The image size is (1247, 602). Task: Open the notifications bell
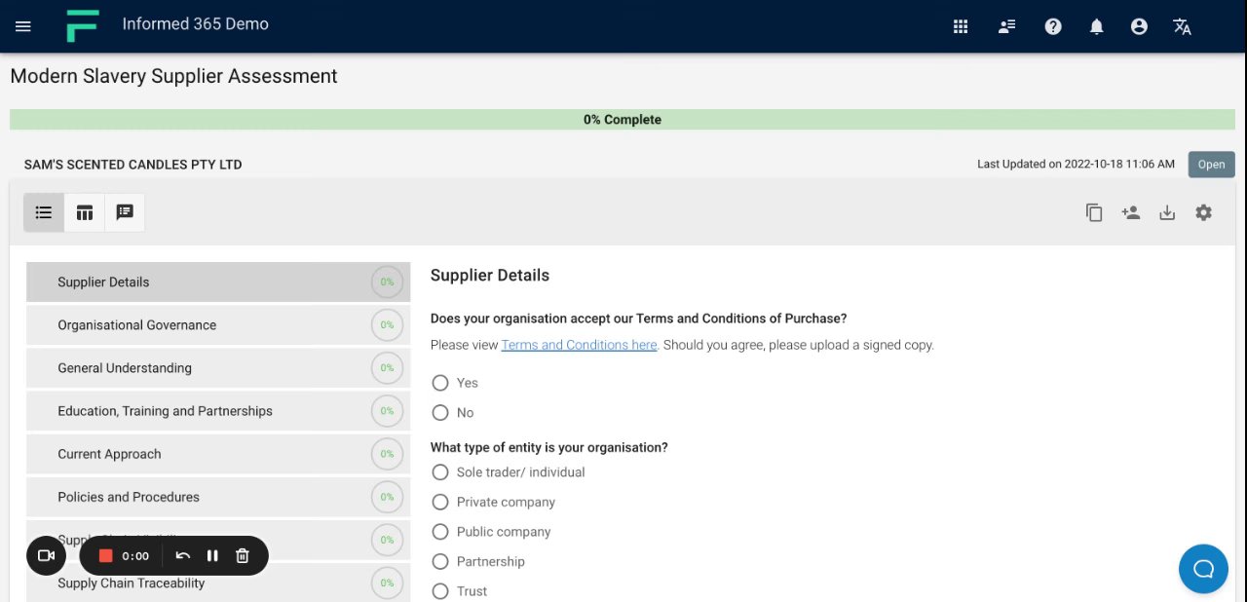click(1096, 26)
